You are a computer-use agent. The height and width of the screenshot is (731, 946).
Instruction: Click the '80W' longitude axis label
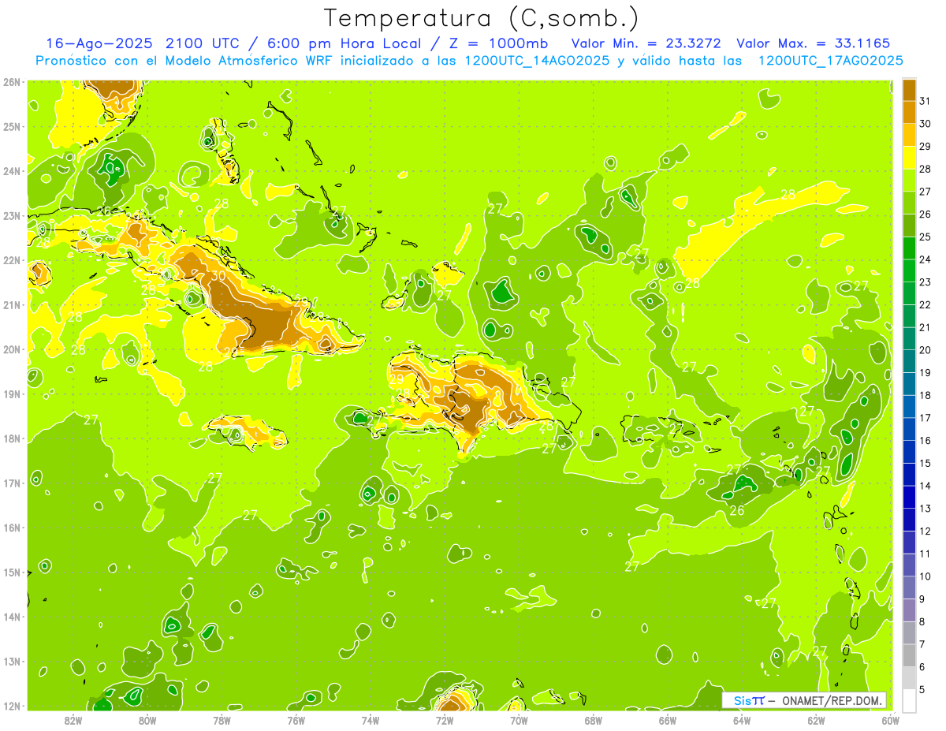point(147,720)
